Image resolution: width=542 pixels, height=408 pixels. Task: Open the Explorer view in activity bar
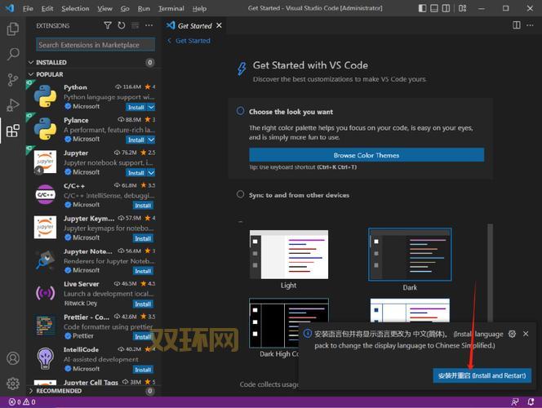pyautogui.click(x=13, y=29)
